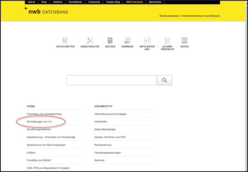Open the Seminare icon
The height and width of the screenshot is (172, 248).
128,41
